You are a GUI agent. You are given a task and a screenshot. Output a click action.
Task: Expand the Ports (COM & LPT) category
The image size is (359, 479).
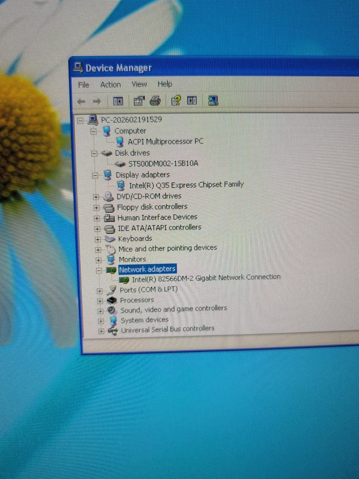tap(100, 291)
